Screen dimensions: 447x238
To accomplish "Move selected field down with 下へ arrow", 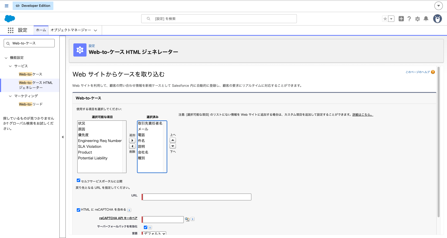I will tap(173, 146).
